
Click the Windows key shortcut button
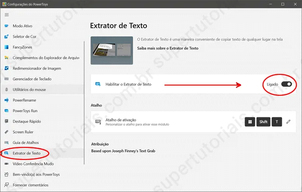tap(250, 122)
